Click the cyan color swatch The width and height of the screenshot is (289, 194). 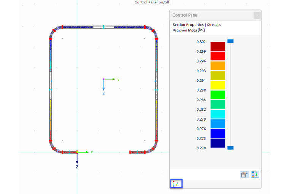(218, 114)
